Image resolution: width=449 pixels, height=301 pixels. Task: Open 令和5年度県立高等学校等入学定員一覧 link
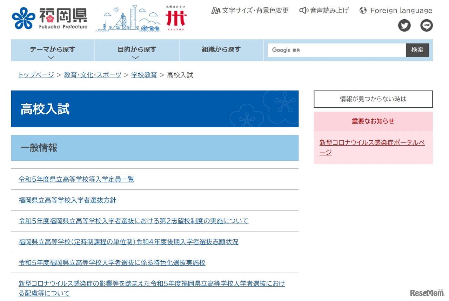point(76,179)
